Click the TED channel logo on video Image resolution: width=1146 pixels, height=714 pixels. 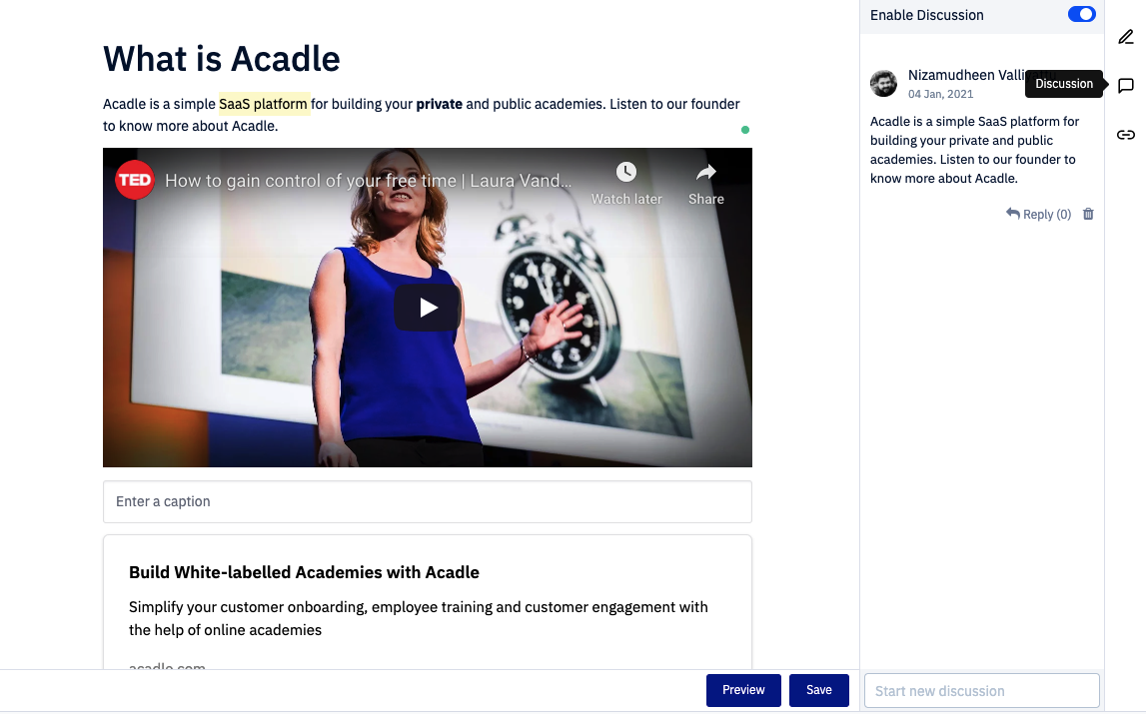135,180
